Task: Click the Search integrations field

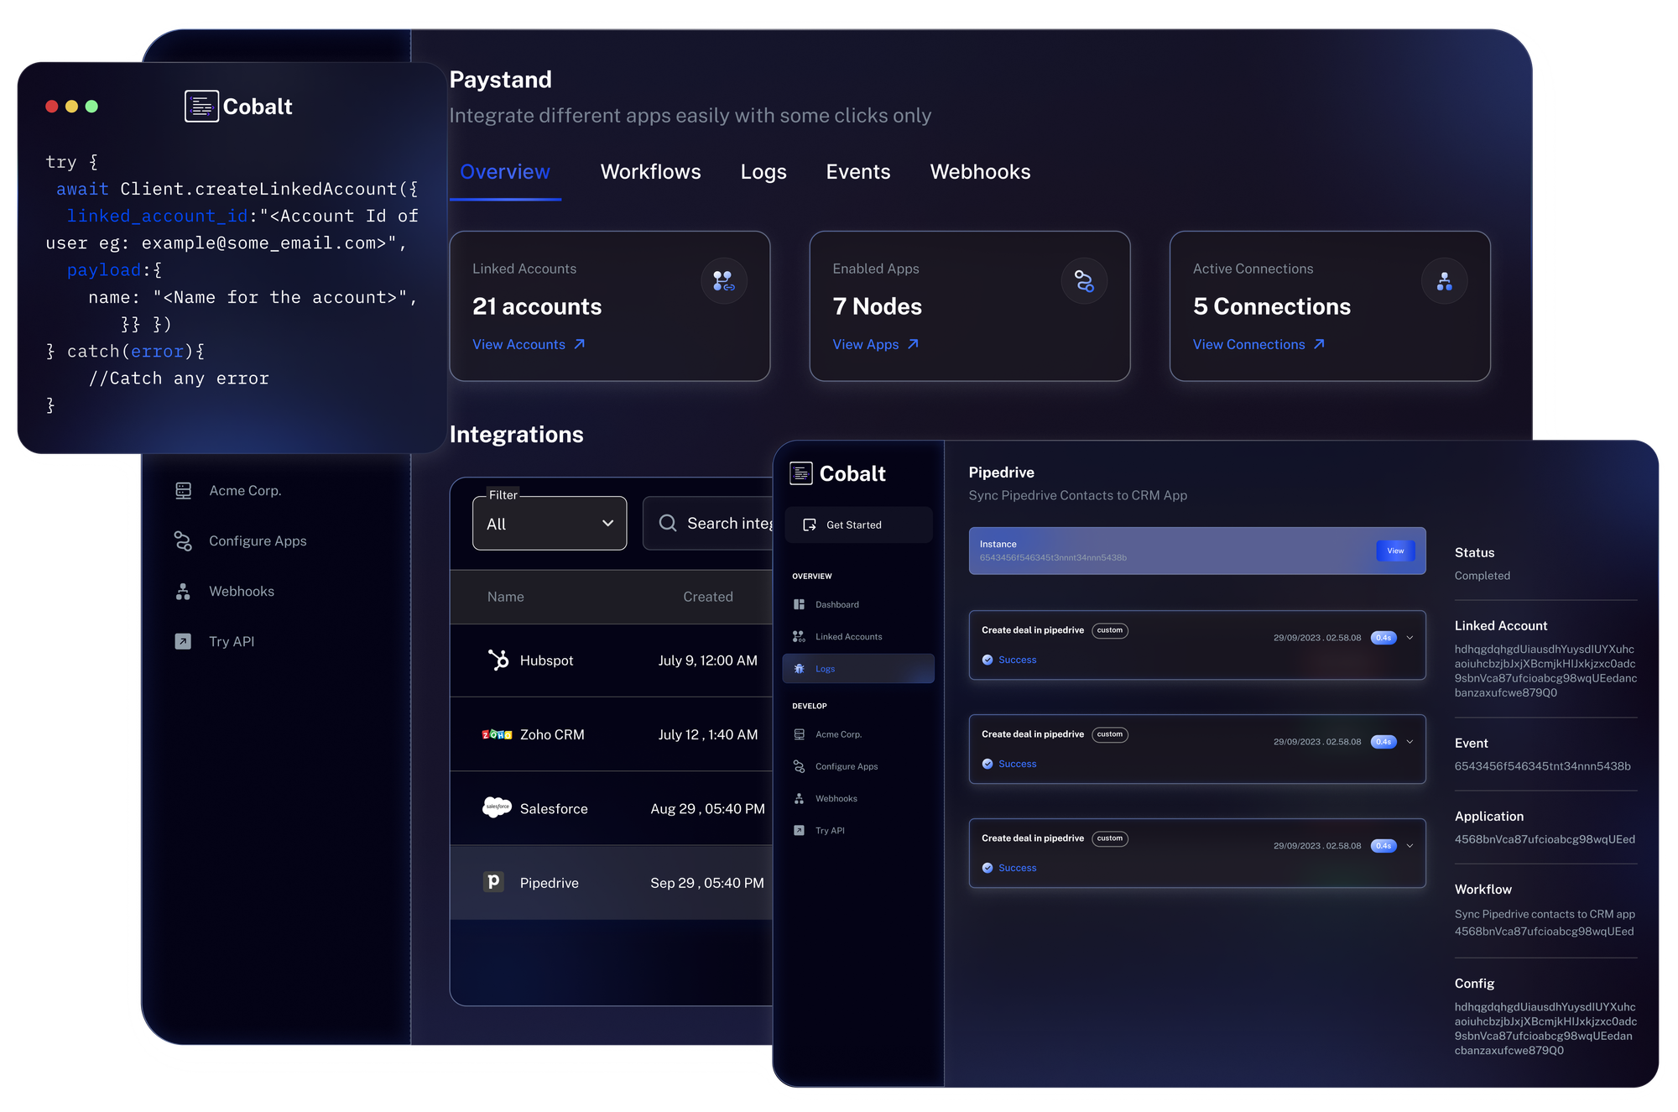Action: click(709, 523)
